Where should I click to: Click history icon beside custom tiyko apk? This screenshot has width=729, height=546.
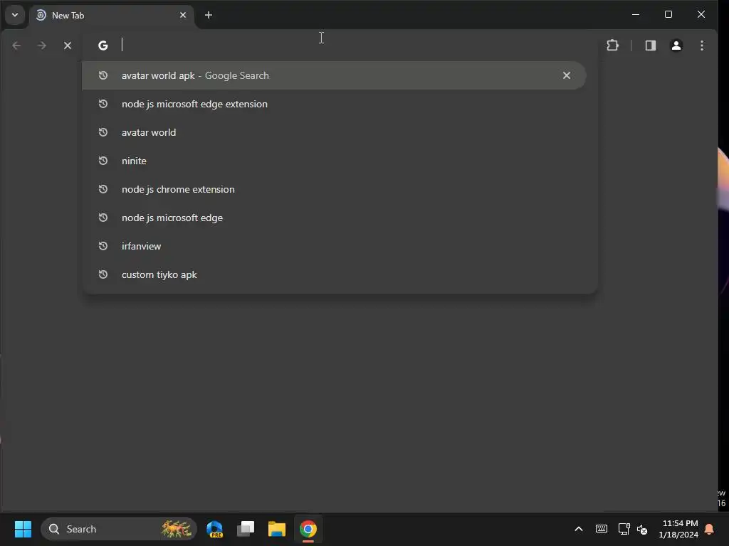tap(103, 274)
